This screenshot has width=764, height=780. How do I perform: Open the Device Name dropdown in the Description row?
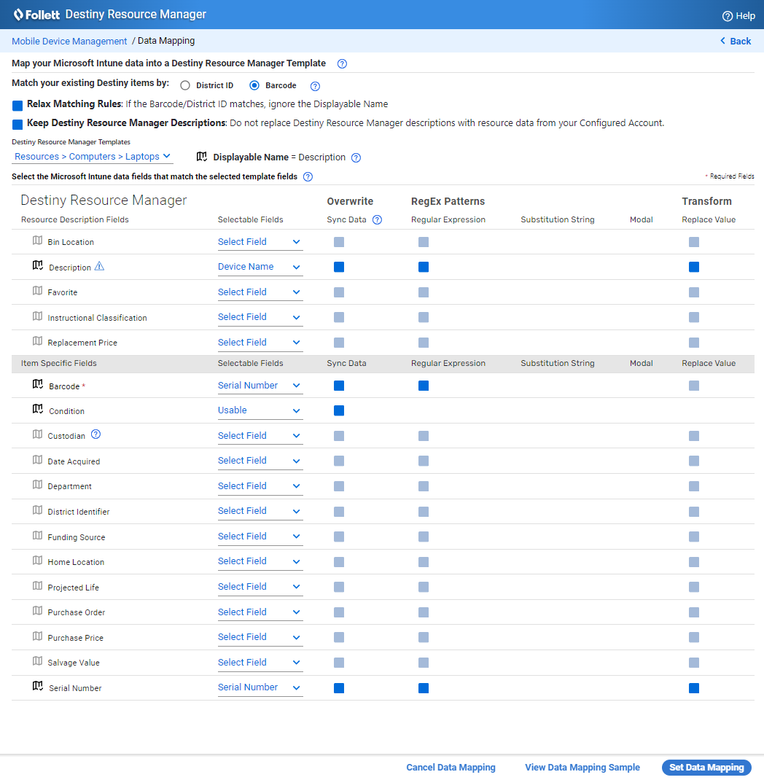click(260, 267)
